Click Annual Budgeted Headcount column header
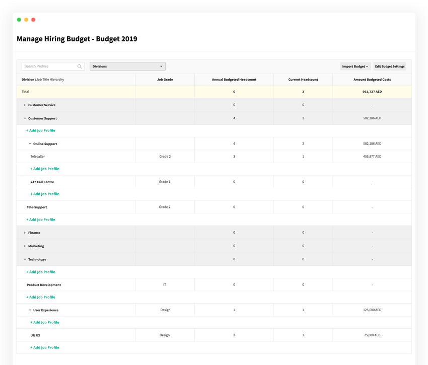The height and width of the screenshot is (365, 428). (234, 80)
